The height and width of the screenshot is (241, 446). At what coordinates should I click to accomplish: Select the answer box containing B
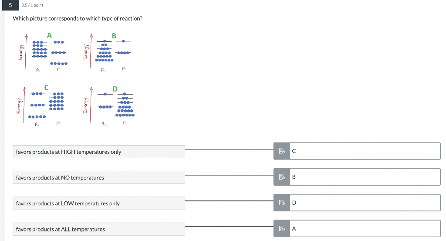point(365,177)
